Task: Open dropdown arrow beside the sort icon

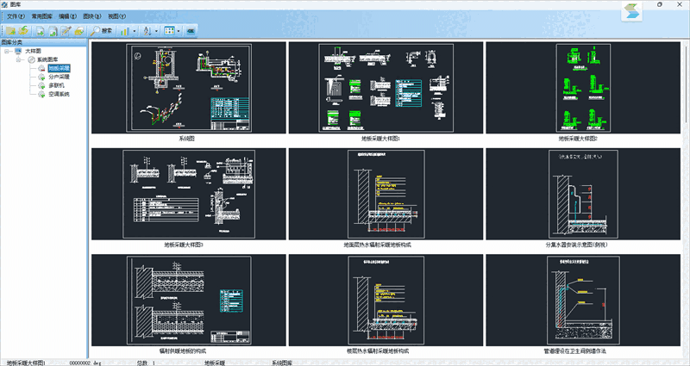Action: pyautogui.click(x=156, y=31)
